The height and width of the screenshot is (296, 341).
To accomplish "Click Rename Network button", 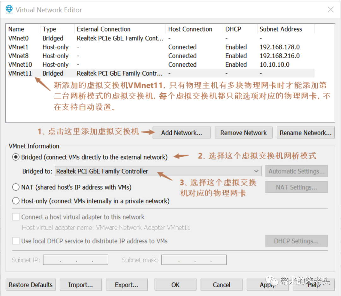I will pos(306,133).
